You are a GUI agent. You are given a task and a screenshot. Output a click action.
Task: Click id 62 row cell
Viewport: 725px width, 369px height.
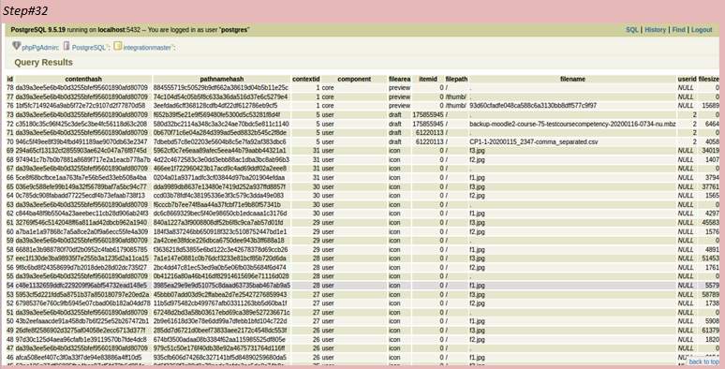[x=9, y=214]
